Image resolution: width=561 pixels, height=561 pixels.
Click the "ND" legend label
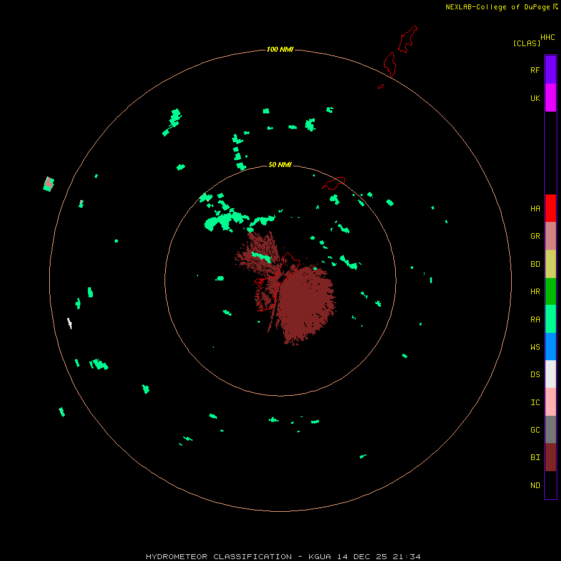pyautogui.click(x=535, y=486)
